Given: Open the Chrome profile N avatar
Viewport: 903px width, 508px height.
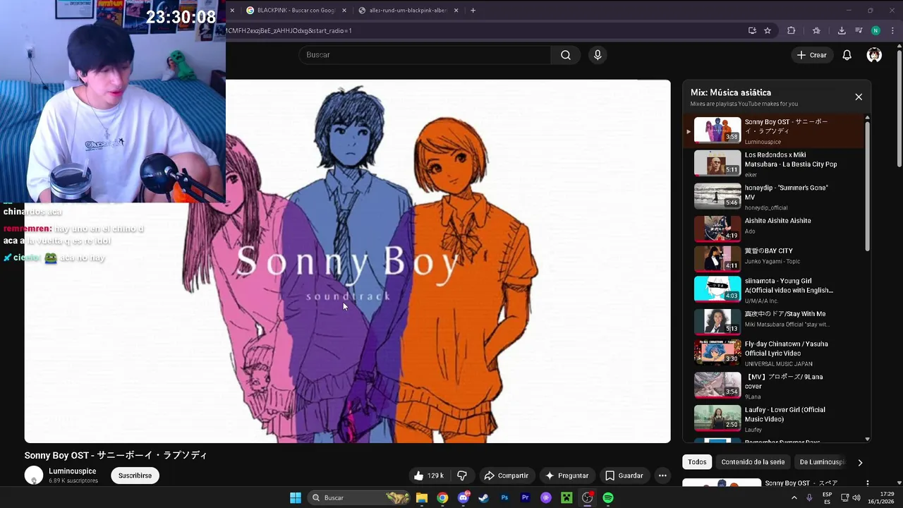Looking at the screenshot, I should (875, 30).
